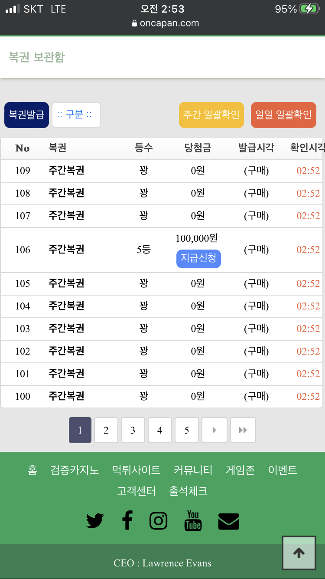Click the 당첨금 column header
The height and width of the screenshot is (579, 325).
198,148
